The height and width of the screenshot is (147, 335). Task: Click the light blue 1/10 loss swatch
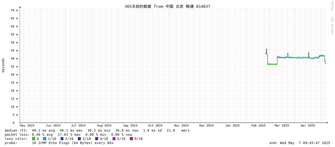pyautogui.click(x=45, y=139)
